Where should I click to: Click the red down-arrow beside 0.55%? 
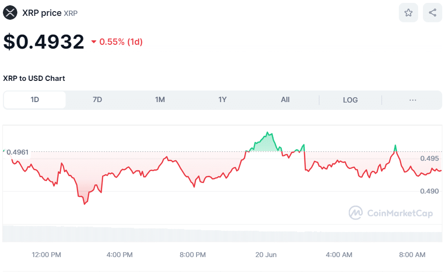tap(94, 42)
